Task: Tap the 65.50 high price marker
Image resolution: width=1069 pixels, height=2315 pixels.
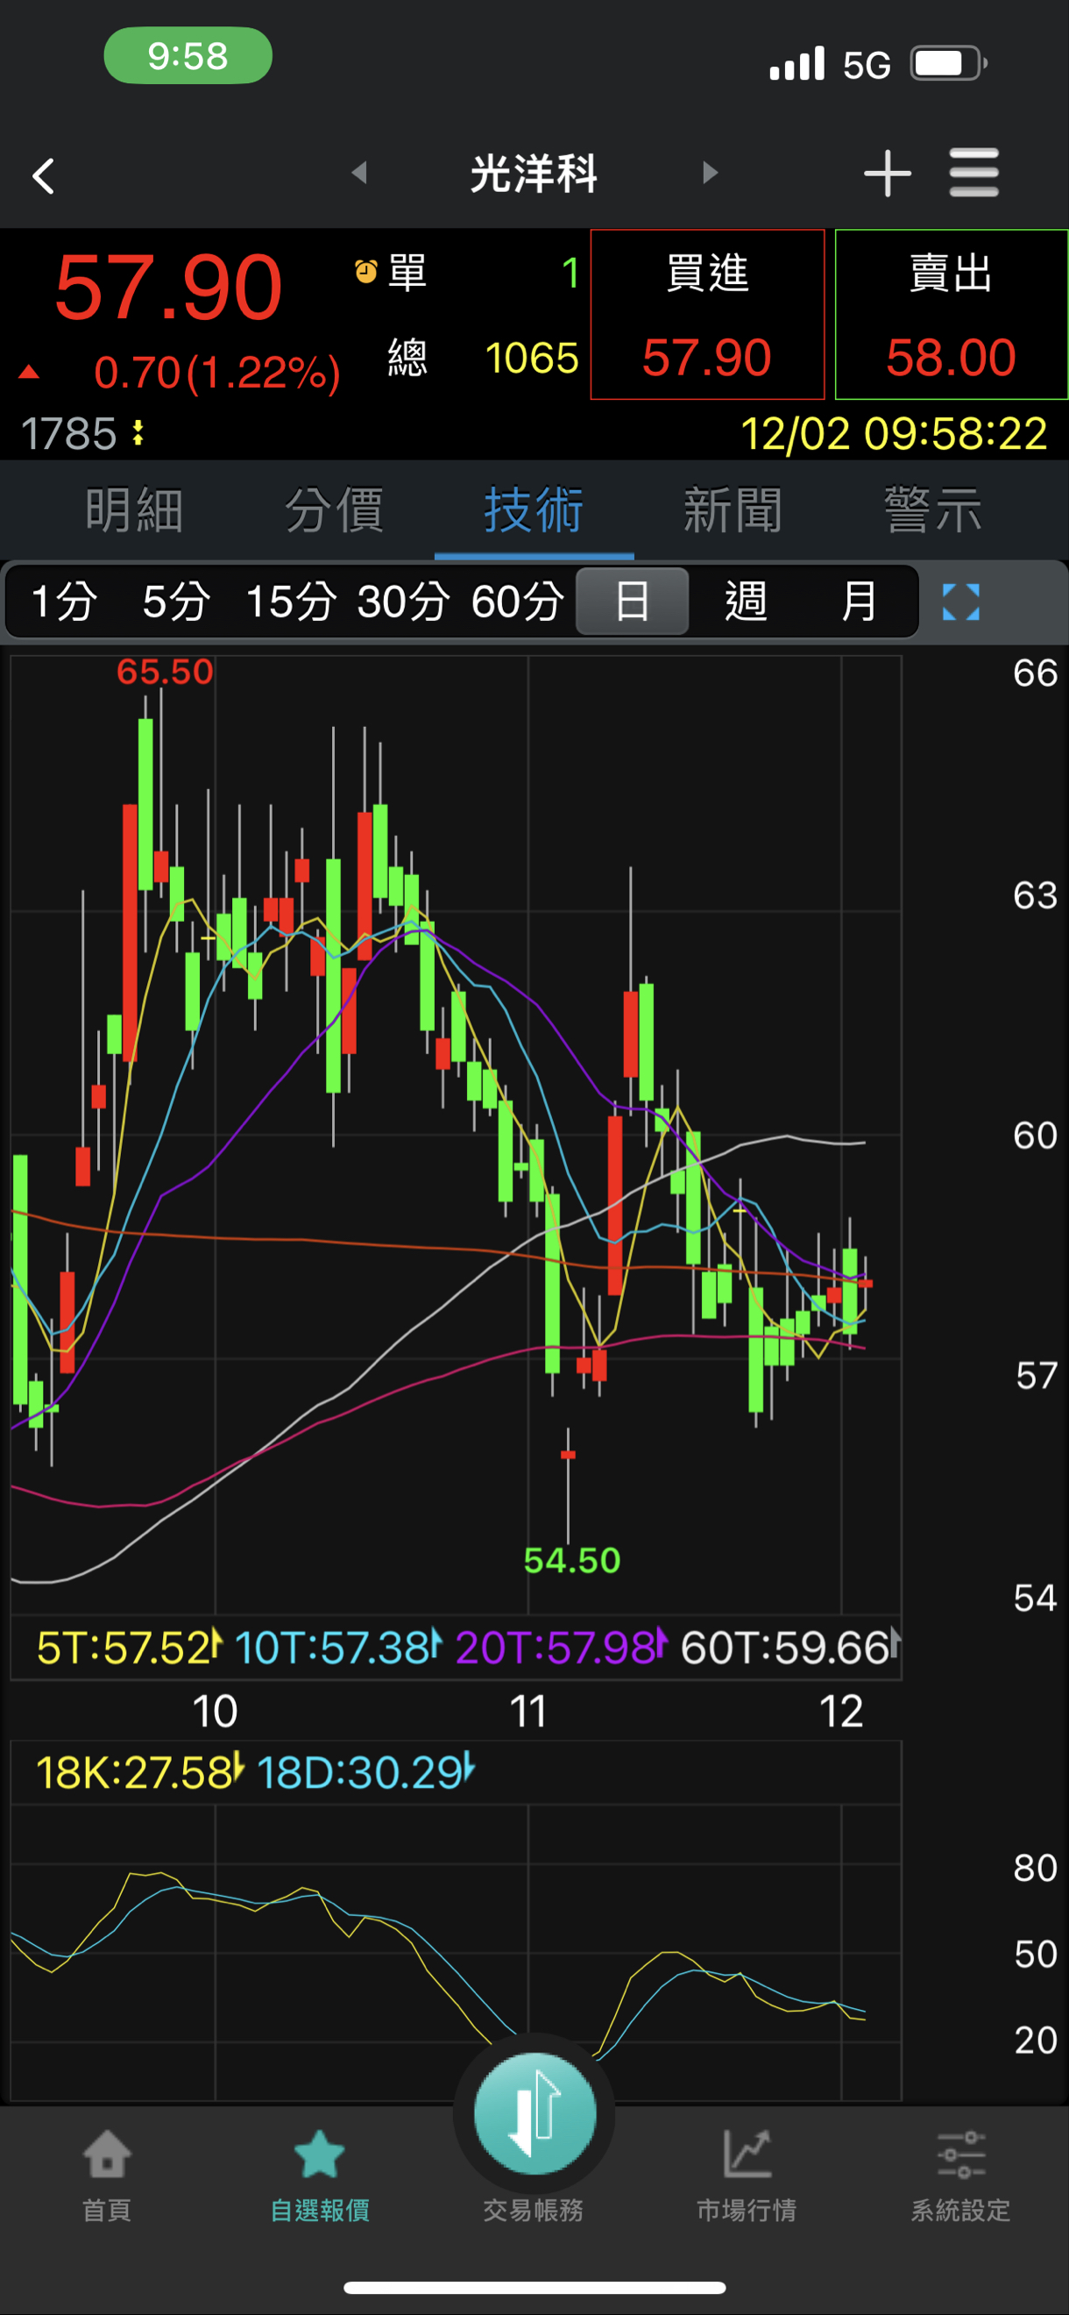Action: [165, 672]
